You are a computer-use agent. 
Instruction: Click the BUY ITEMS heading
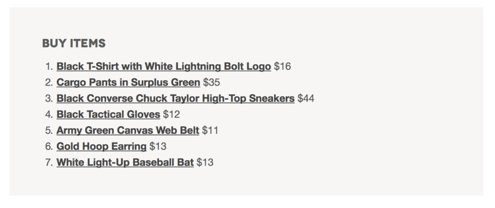(x=74, y=44)
